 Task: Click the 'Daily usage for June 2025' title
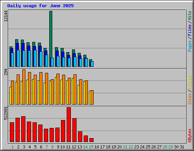point(41,6)
